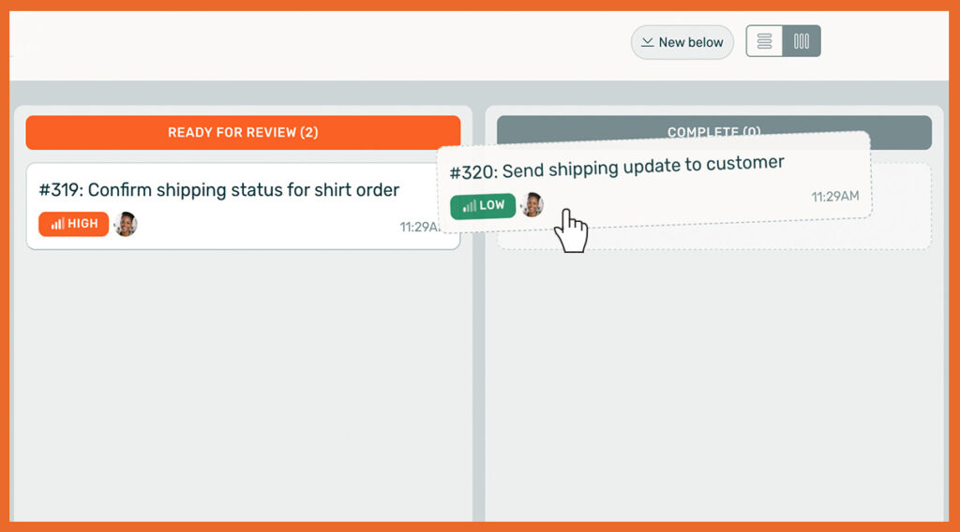This screenshot has height=532, width=960.
Task: Click the New below button label
Action: 691,42
